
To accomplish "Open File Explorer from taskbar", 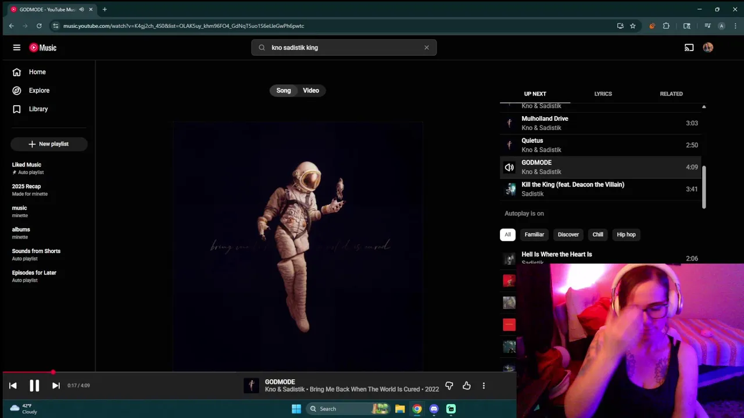I will coord(400,409).
